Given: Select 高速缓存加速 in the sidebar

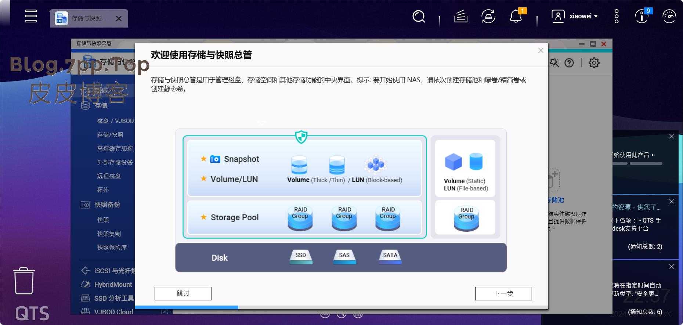Looking at the screenshot, I should (115, 148).
